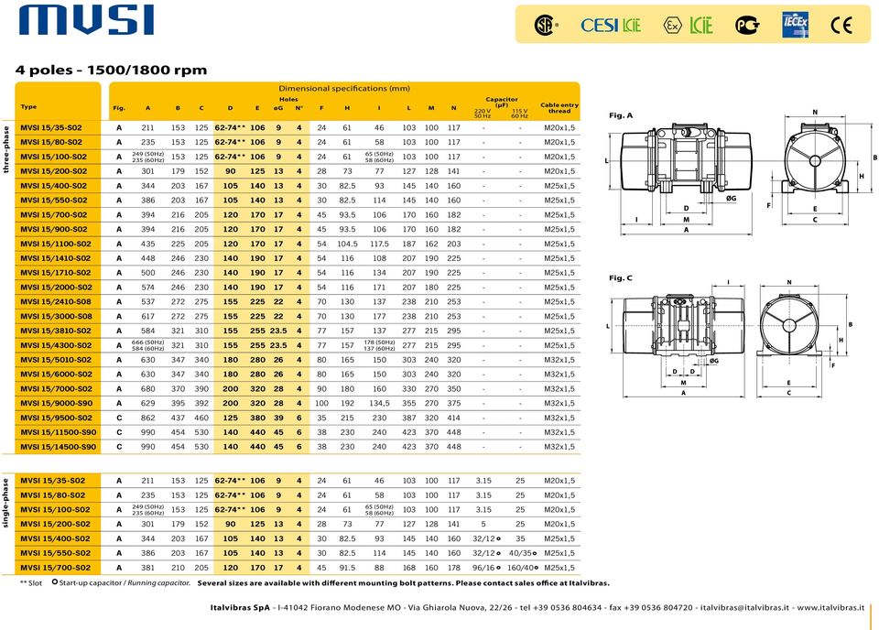
Task: Select the MVSI 15/3000-S08 row label
Action: tap(56, 316)
